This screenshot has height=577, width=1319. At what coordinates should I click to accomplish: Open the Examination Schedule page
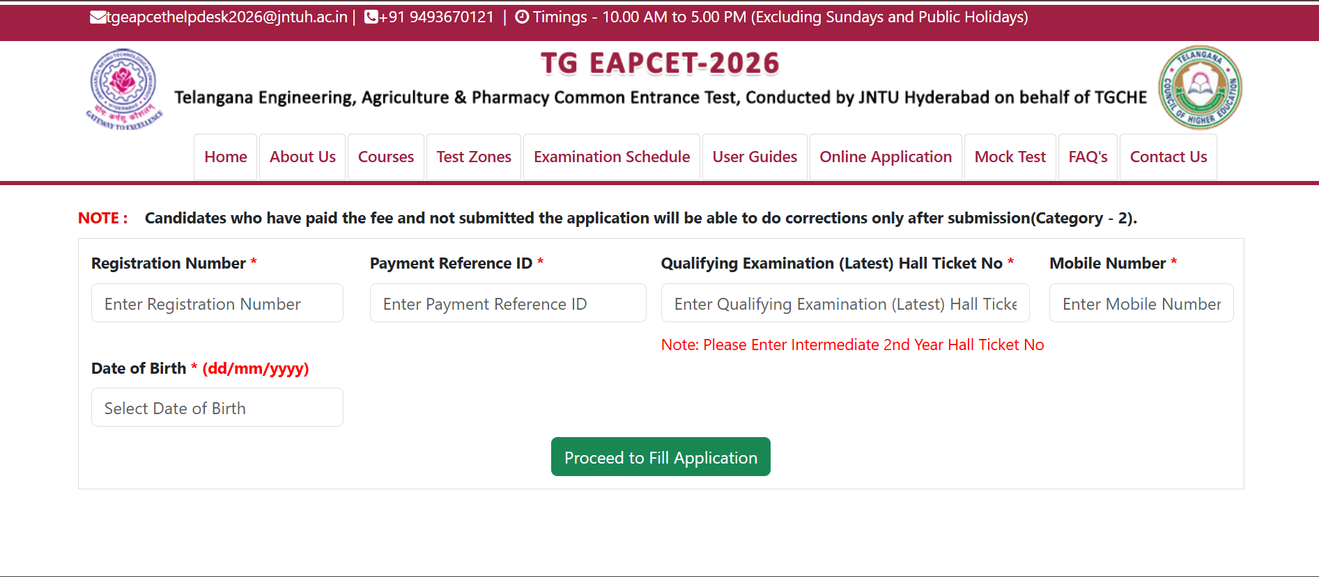click(x=612, y=157)
